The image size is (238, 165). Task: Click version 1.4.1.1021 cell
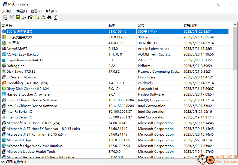(116, 83)
